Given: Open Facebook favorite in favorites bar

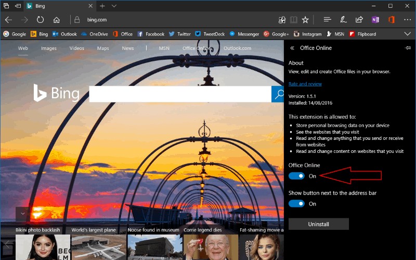Looking at the screenshot, I should [151, 34].
